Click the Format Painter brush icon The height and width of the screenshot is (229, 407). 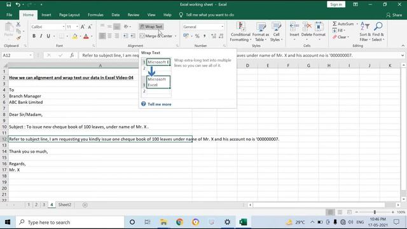[x=18, y=38]
